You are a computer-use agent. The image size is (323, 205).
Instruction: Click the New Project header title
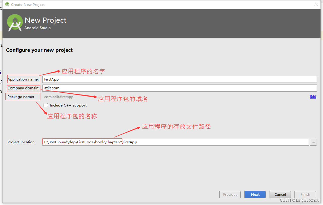pyautogui.click(x=46, y=20)
